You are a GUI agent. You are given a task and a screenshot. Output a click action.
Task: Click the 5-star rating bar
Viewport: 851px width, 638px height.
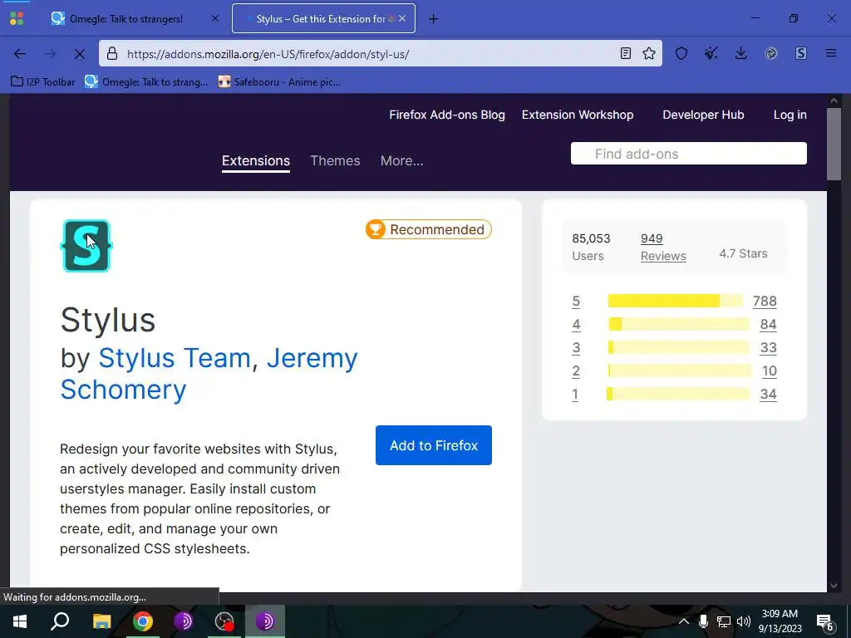click(675, 301)
